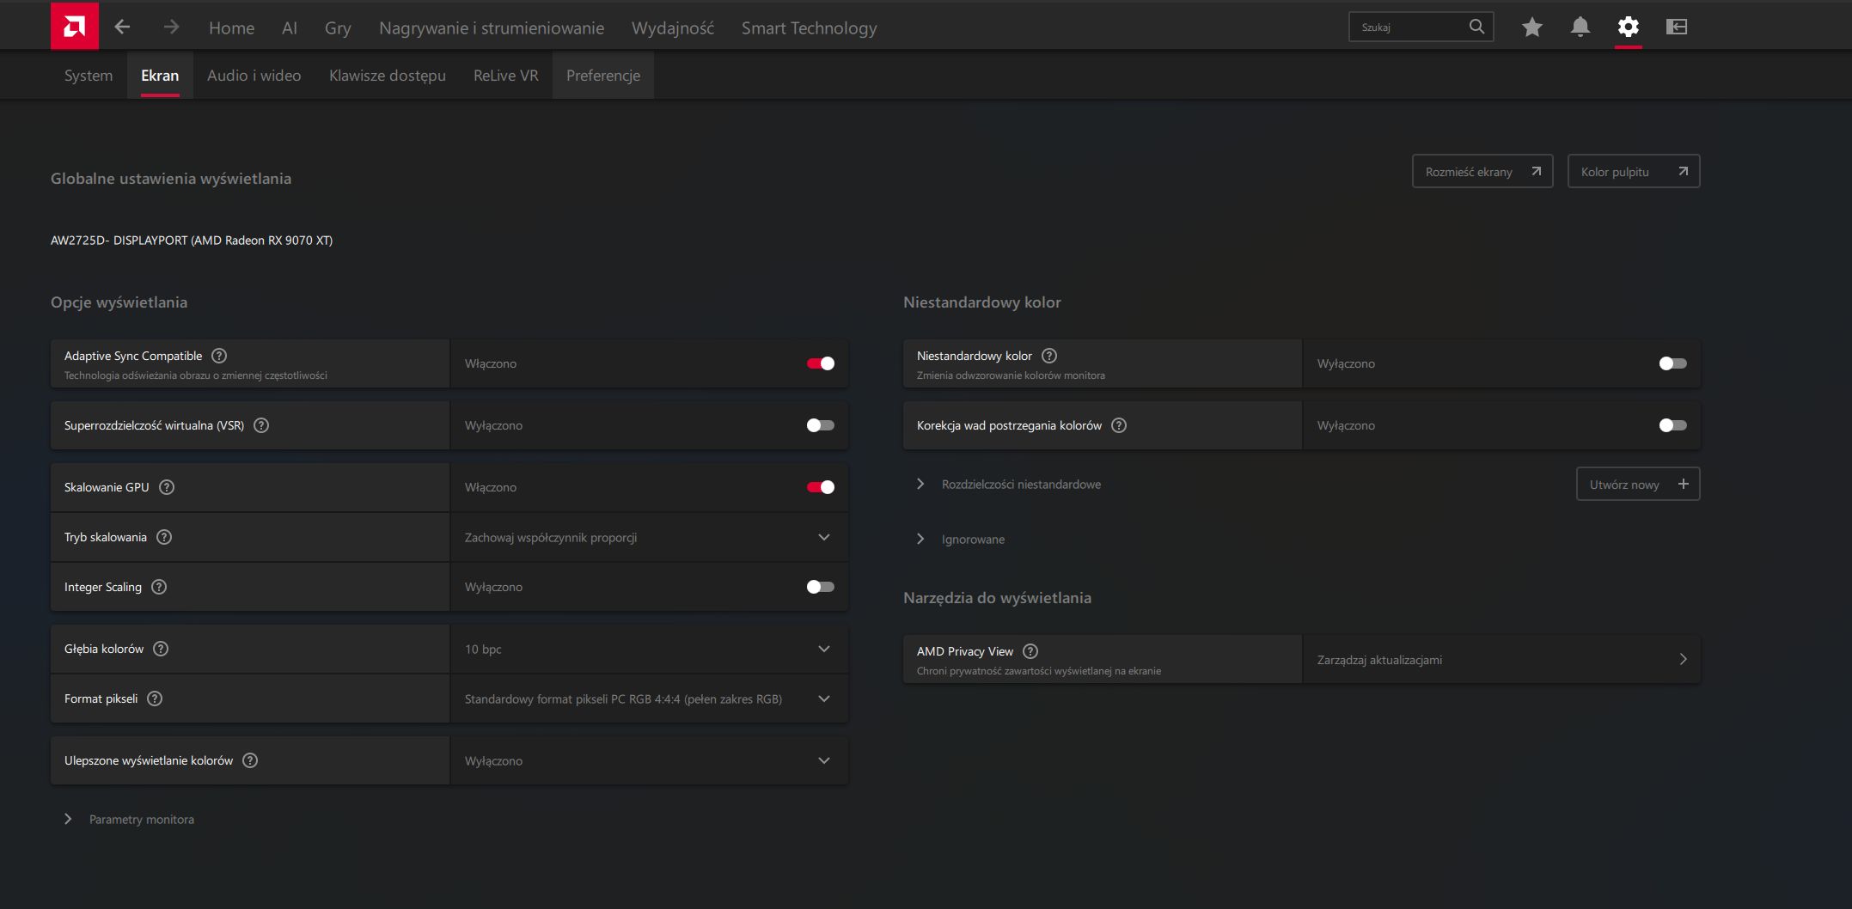
Task: Expand Parametry monitora section
Action: pos(131,820)
